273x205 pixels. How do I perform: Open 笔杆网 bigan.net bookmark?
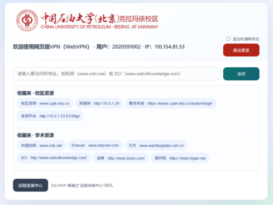pos(180,158)
